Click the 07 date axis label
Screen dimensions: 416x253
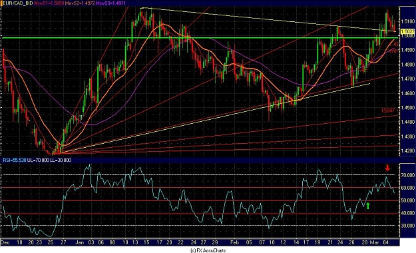coord(262,242)
